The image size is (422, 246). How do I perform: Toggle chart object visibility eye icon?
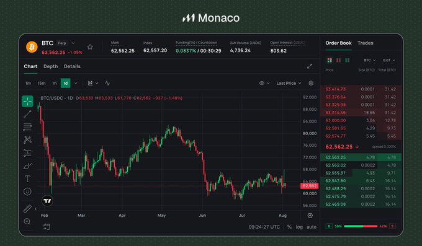pyautogui.click(x=261, y=83)
